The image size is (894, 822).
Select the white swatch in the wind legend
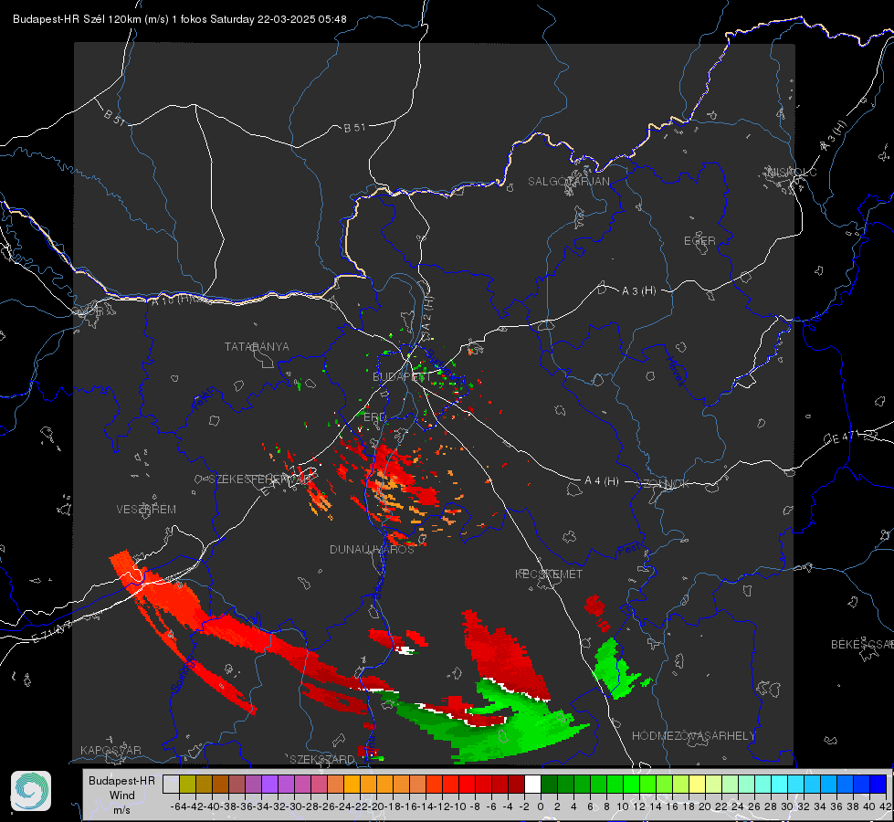(532, 784)
